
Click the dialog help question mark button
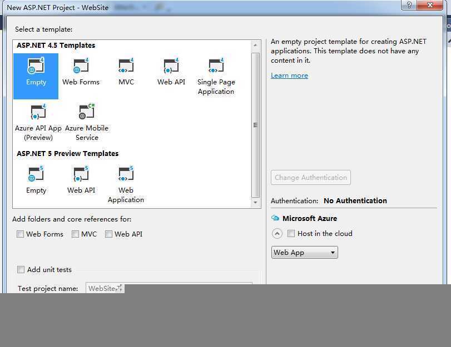409,5
